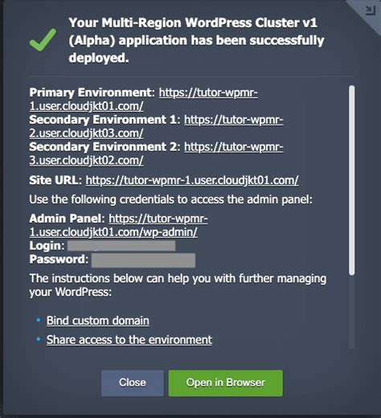Viewport: 381px width, 418px height.
Task: Click the green Open in Browser button
Action: click(226, 383)
